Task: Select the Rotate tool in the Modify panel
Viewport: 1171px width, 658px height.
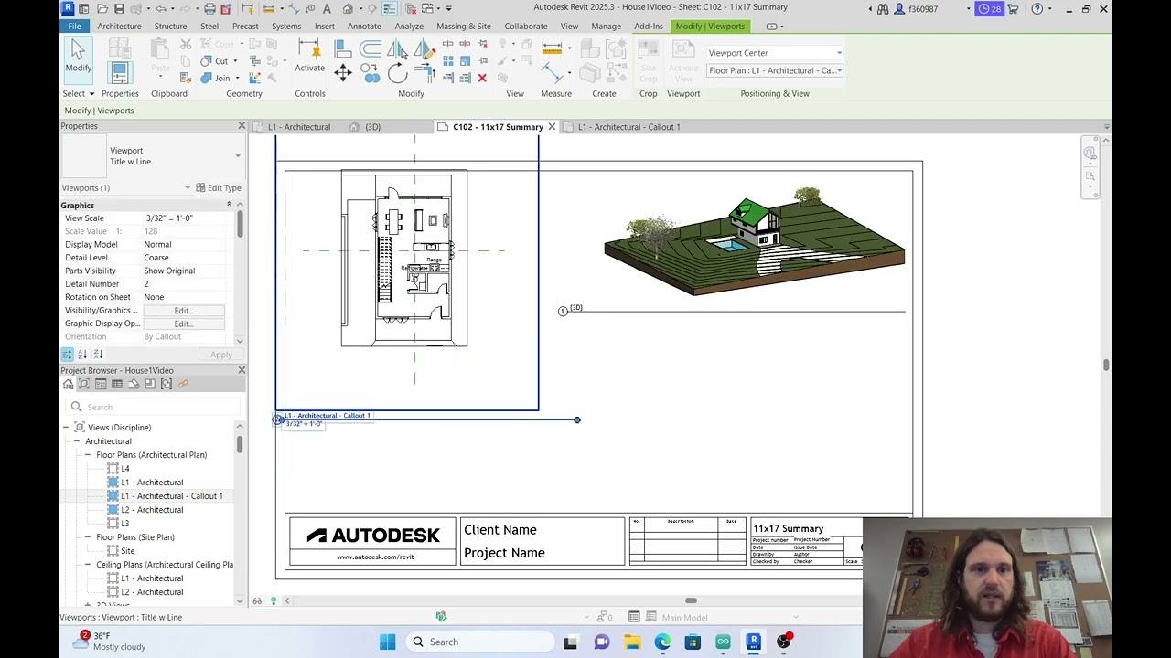Action: coord(397,74)
